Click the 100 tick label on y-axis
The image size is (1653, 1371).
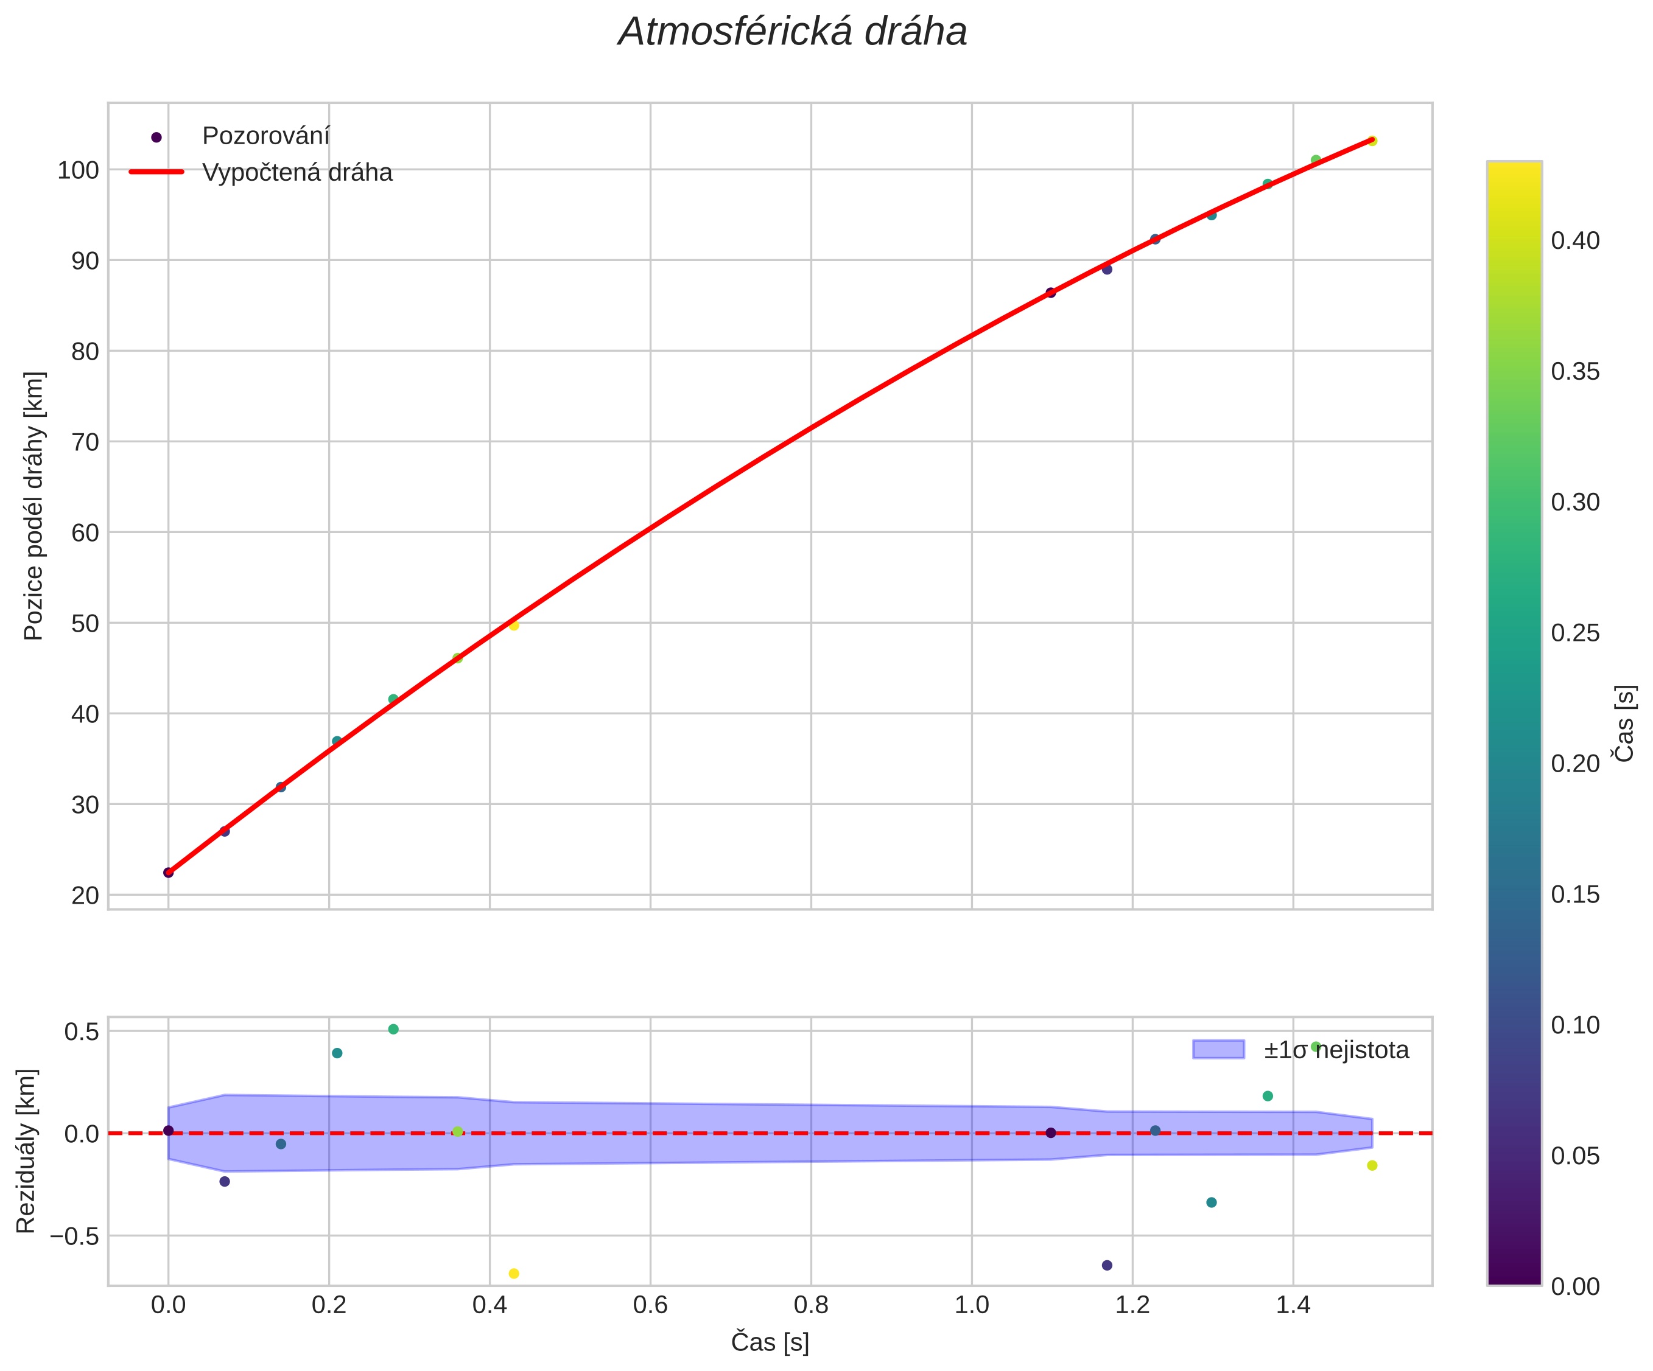[x=77, y=170]
